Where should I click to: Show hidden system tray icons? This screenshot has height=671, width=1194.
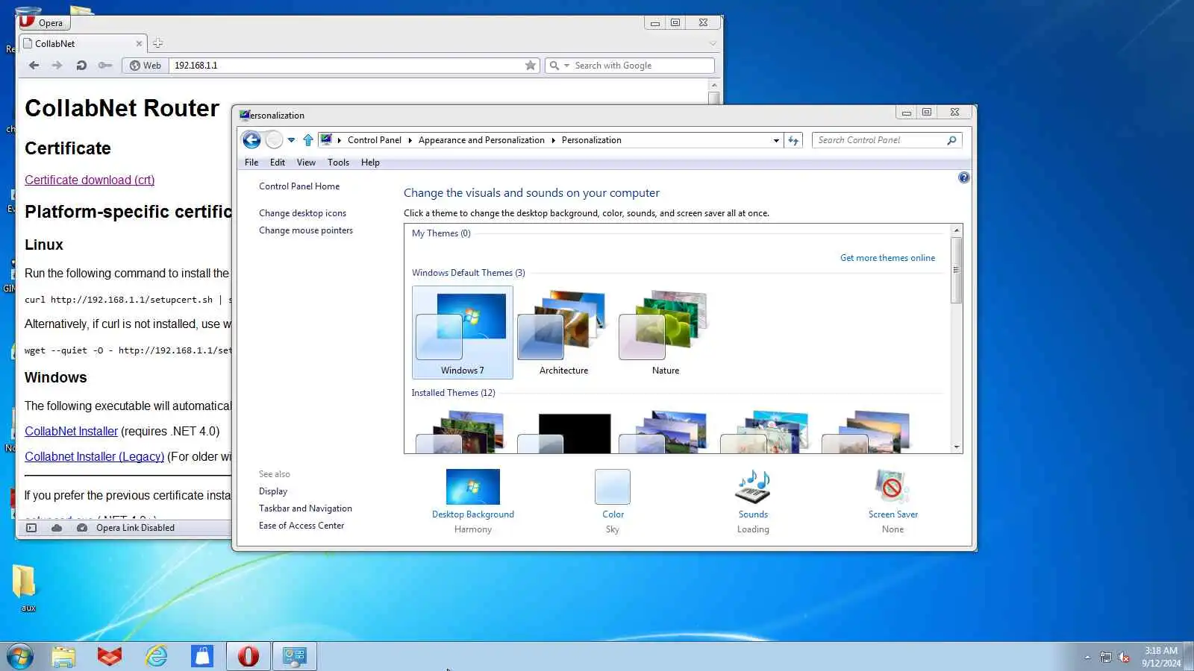[1087, 657]
